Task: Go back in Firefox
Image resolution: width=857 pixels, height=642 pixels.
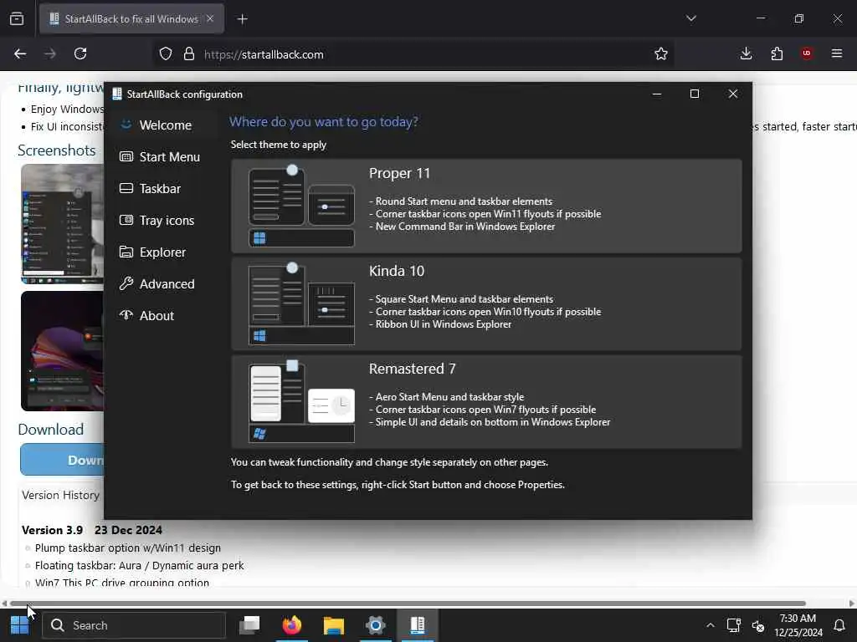Action: (x=20, y=54)
